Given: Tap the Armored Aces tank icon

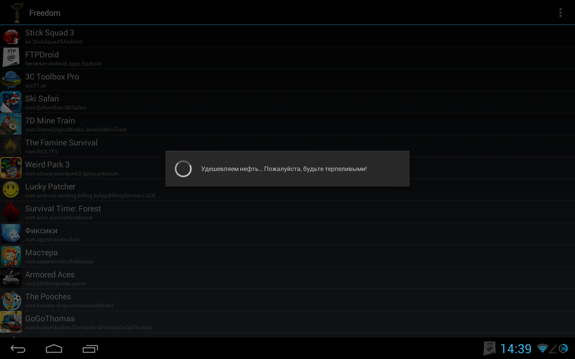Looking at the screenshot, I should (11, 278).
